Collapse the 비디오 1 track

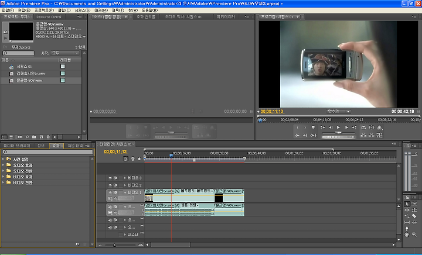tap(125, 192)
